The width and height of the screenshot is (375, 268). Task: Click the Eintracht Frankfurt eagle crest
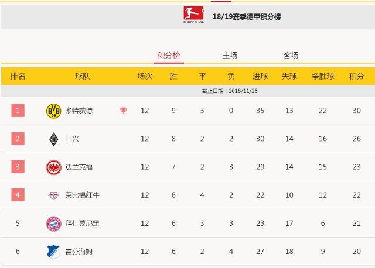(x=53, y=167)
